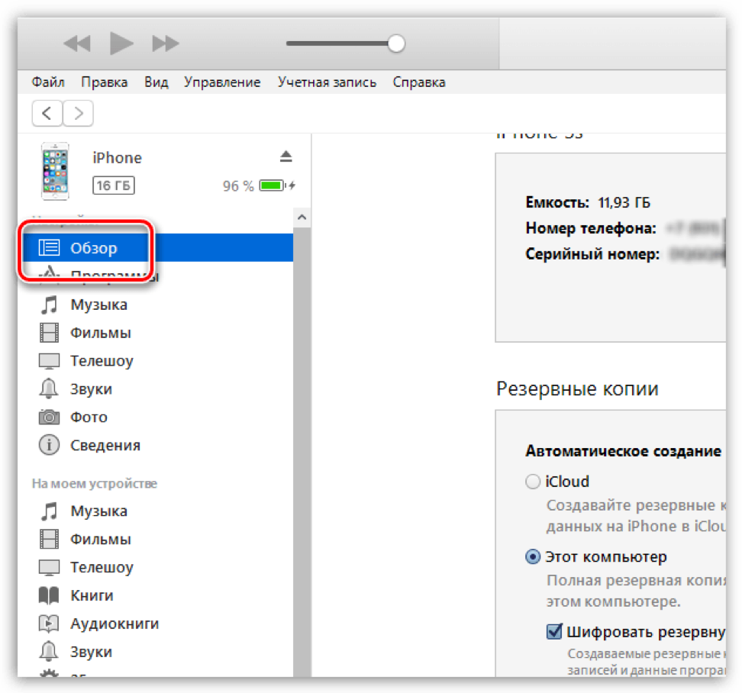
Task: Click the camera icon beside Фото
Action: click(49, 417)
